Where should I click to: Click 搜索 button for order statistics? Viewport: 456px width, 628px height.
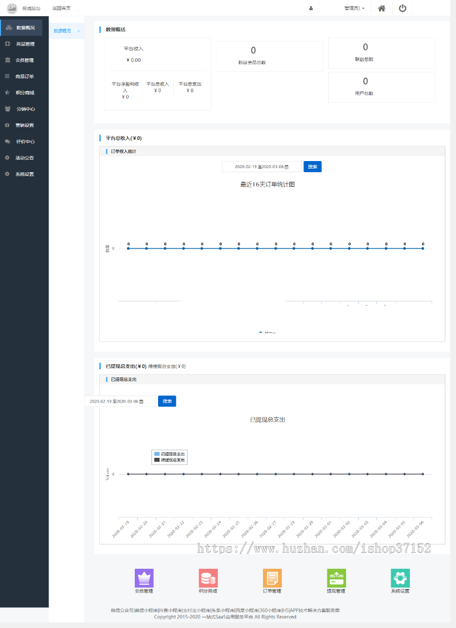313,167
